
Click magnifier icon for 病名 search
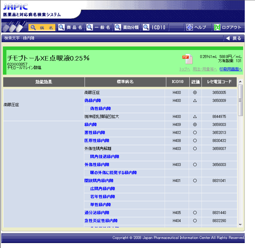[x=33, y=28]
